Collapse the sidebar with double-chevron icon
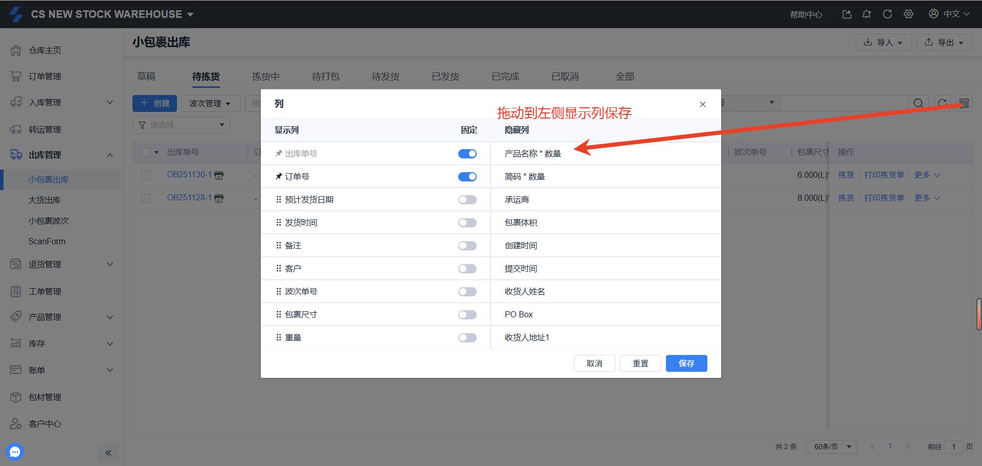The width and height of the screenshot is (982, 466). (x=108, y=453)
